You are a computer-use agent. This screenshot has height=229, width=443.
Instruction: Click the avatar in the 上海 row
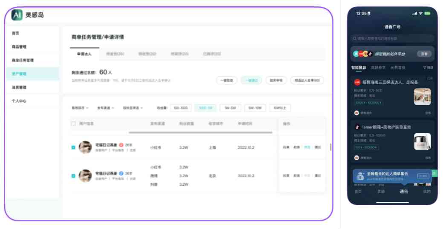(x=85, y=148)
